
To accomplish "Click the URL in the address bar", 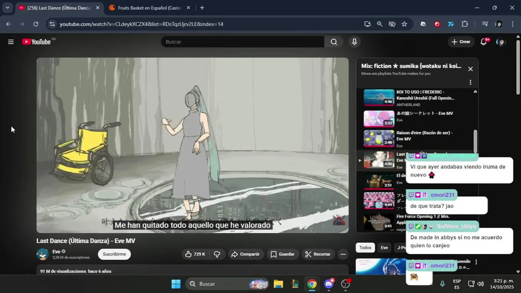I will click(141, 24).
